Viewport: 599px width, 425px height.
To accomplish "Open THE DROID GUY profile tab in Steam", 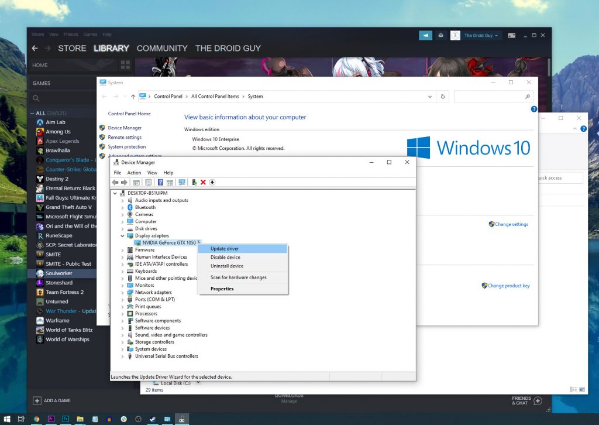I will 228,49.
